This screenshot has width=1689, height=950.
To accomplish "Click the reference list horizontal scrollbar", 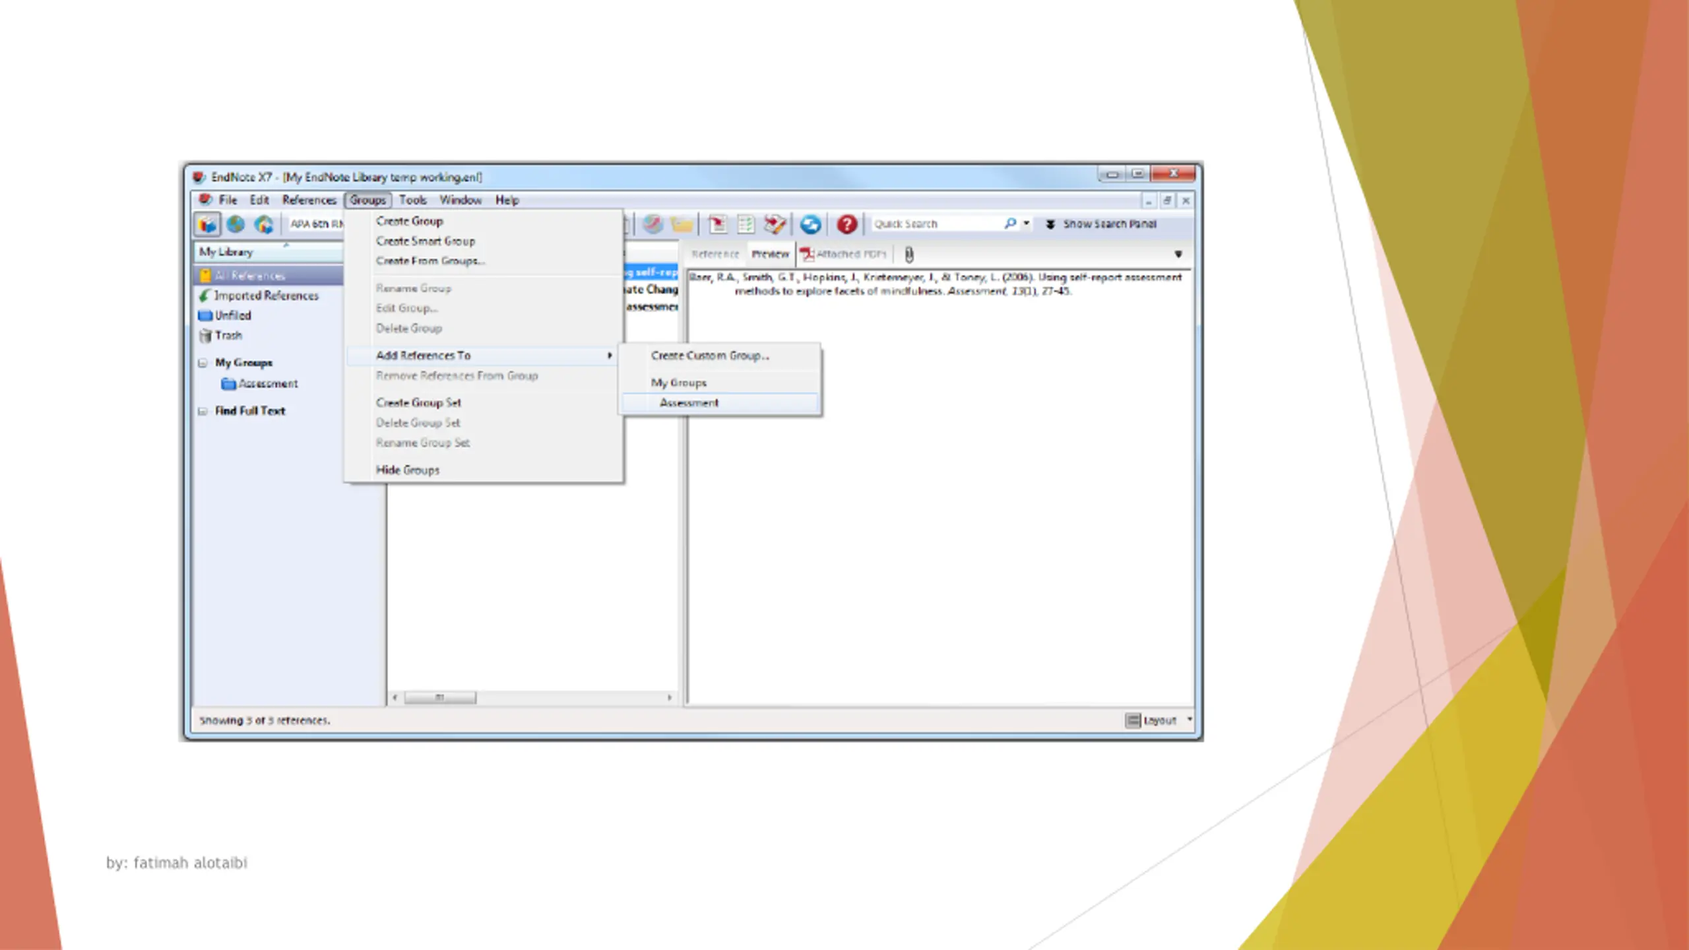I will point(532,697).
